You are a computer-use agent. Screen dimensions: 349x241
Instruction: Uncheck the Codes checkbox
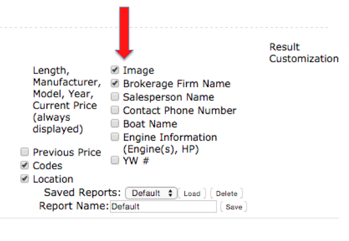25,166
